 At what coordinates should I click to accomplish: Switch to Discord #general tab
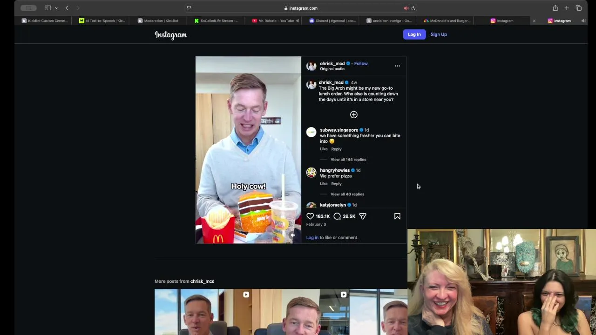pos(332,20)
